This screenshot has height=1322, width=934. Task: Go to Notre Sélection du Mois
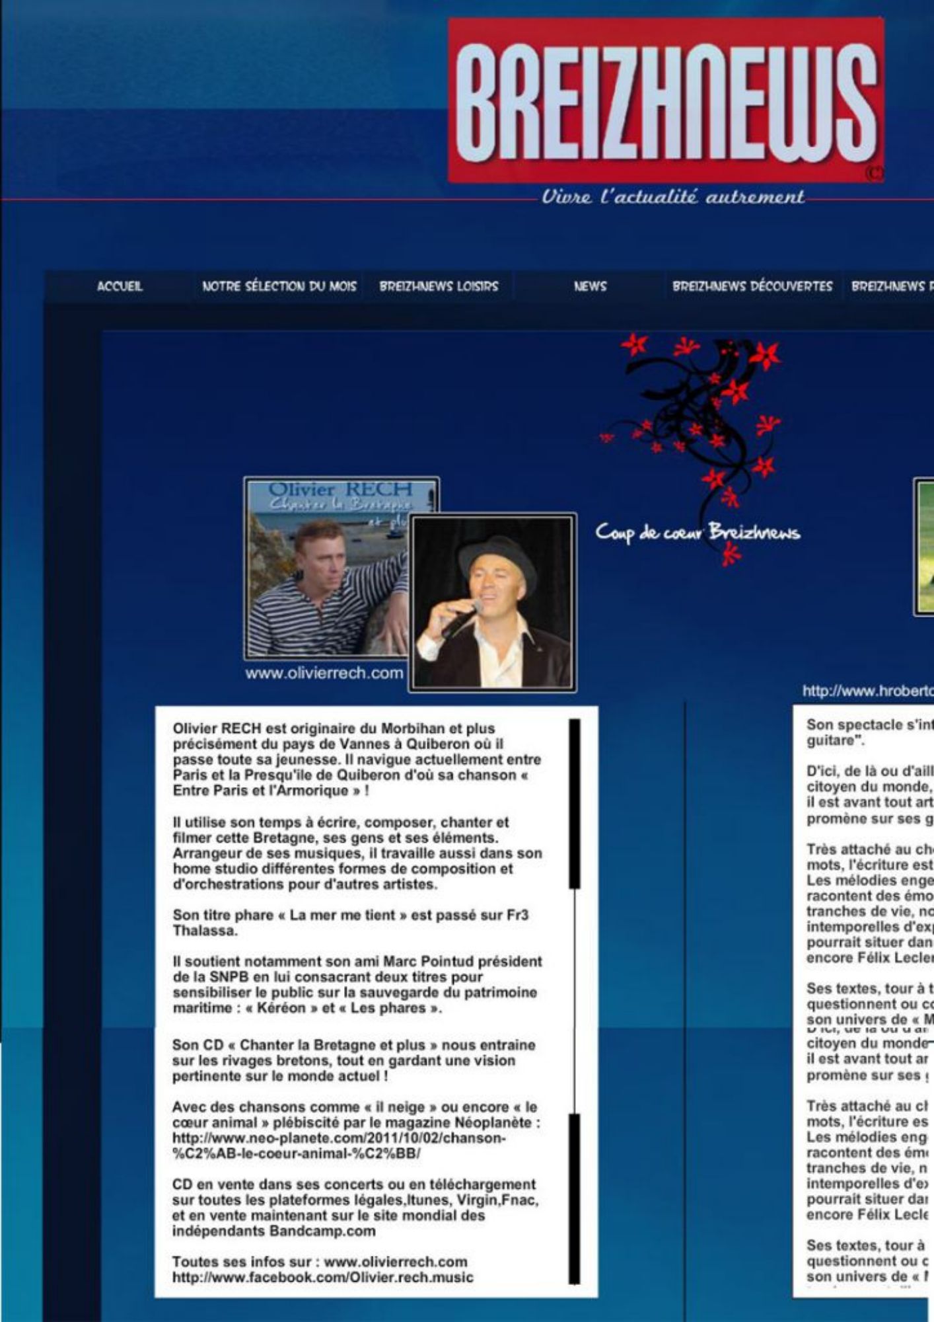click(279, 286)
